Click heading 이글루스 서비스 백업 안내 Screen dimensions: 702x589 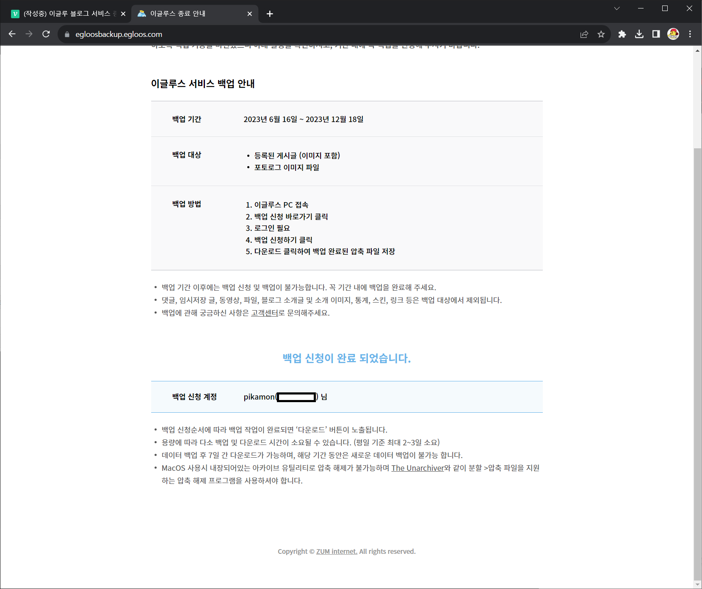[203, 83]
